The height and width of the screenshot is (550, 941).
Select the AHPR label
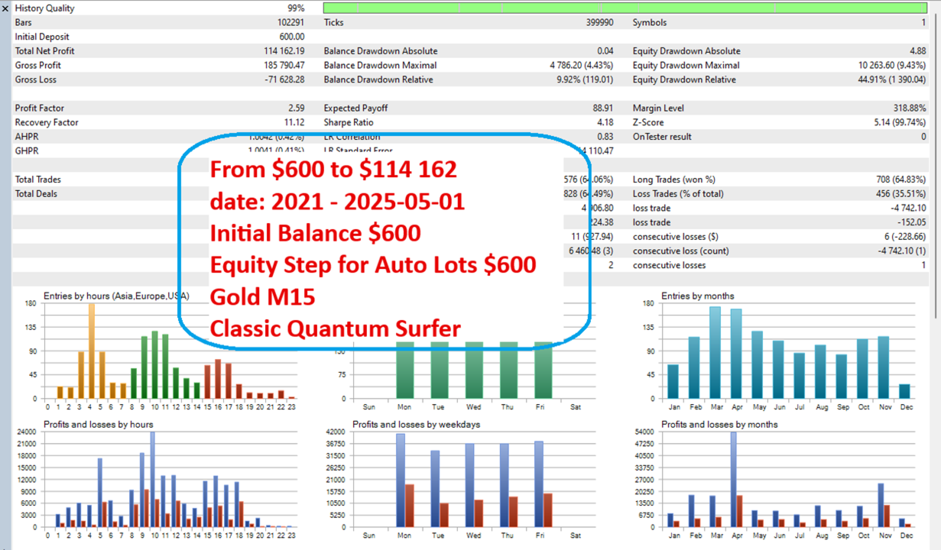click(27, 137)
